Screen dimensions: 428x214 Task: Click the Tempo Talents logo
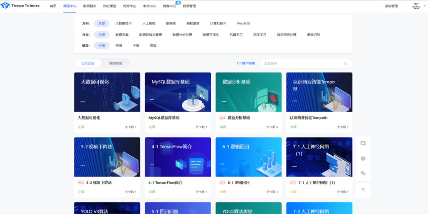coord(20,6)
